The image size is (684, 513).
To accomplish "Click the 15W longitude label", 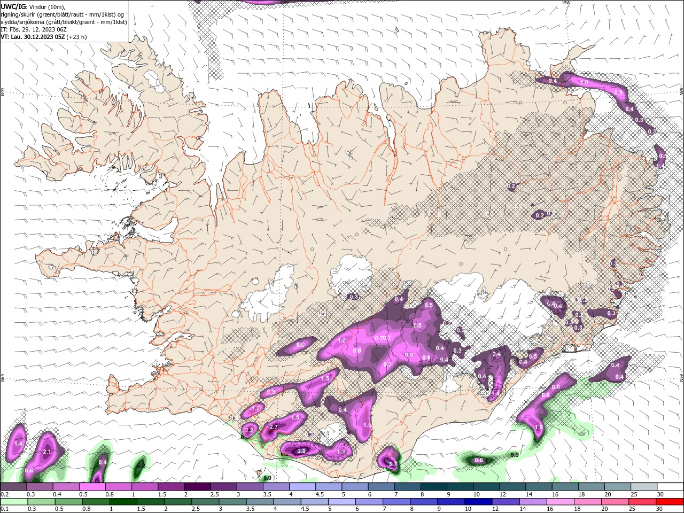I will pyautogui.click(x=566, y=3).
